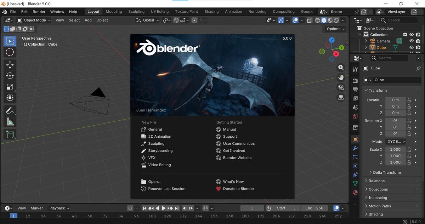
Task: Toggle snapping magnet in header
Action: point(176,20)
